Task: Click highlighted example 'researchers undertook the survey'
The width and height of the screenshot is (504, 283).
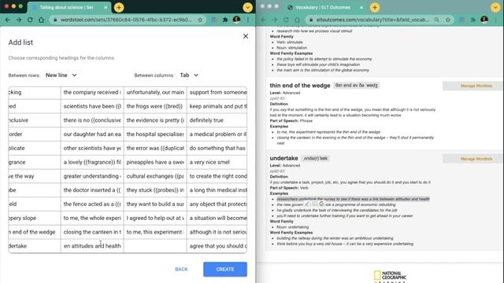Action: [353, 199]
